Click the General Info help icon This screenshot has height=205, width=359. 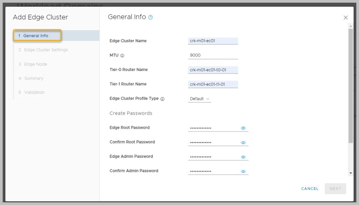coord(150,17)
